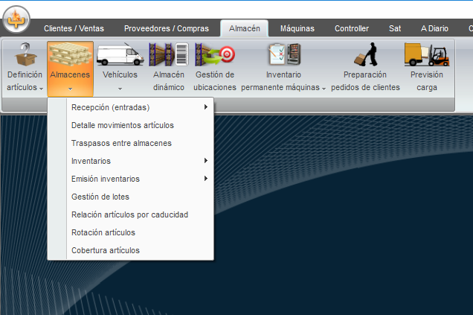This screenshot has height=315, width=473.
Task: Open Almacén dinámico shelves barcode icon
Action: tap(169, 54)
